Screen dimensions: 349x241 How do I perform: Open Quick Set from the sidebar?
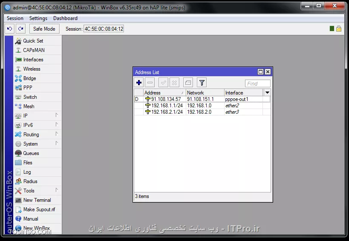click(x=37, y=41)
